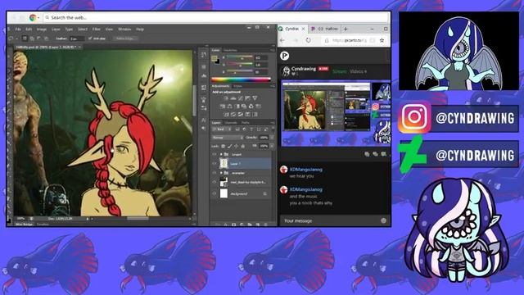524x295 pixels.
Task: Open the Color panel flyout menu
Action: click(x=273, y=50)
